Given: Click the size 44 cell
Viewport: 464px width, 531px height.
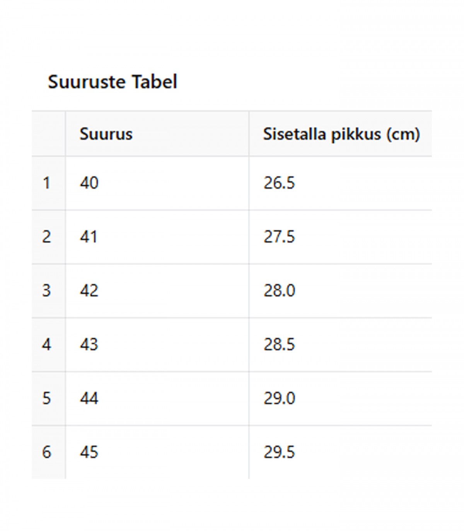Looking at the screenshot, I should [x=157, y=398].
